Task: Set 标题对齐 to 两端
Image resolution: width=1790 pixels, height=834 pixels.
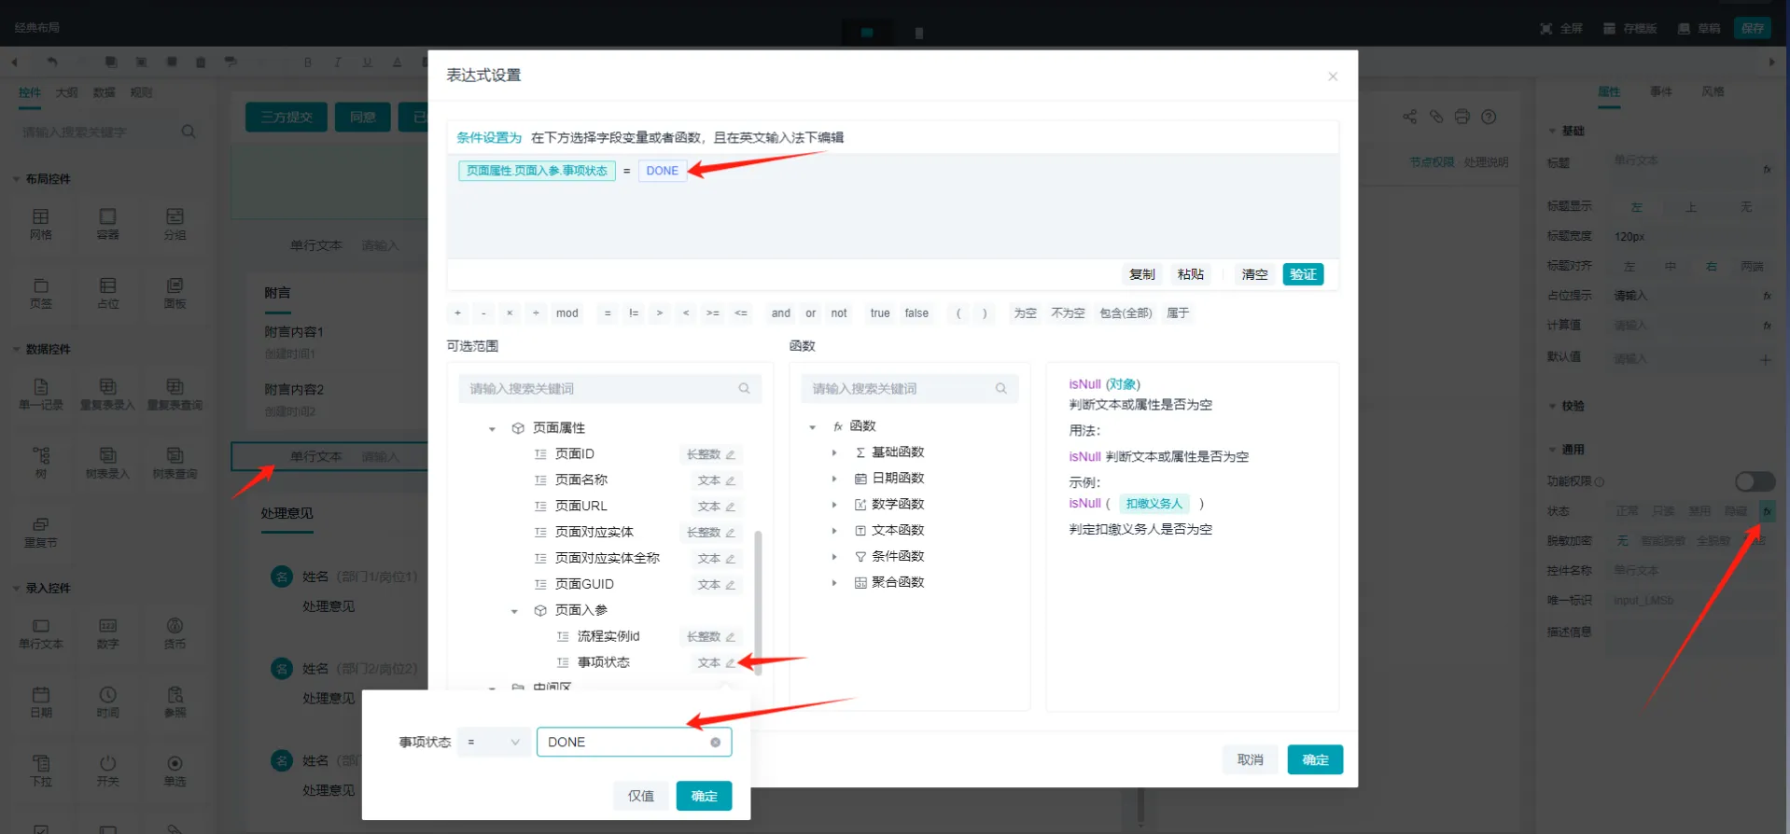Action: [1752, 267]
